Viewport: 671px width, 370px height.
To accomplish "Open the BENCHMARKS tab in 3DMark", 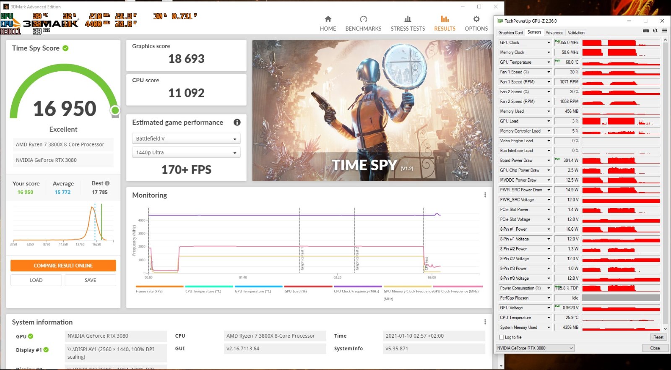I will [x=363, y=23].
